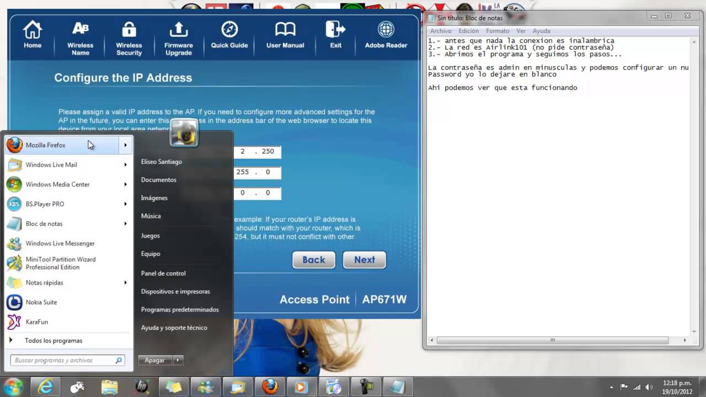Open Equipo from Start menu
This screenshot has height=397, width=706.
[151, 254]
